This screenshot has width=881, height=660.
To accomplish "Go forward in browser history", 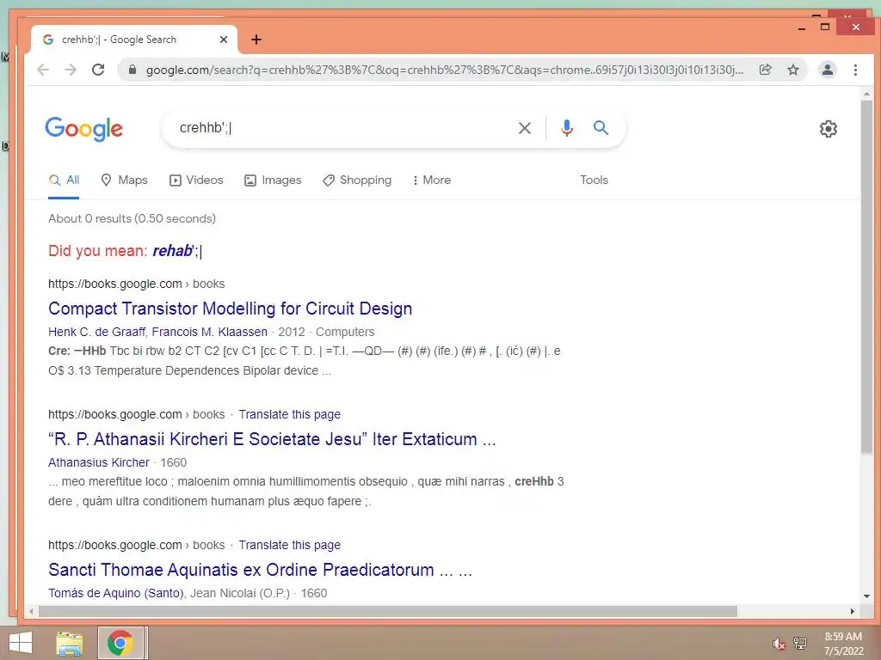I will [x=71, y=70].
